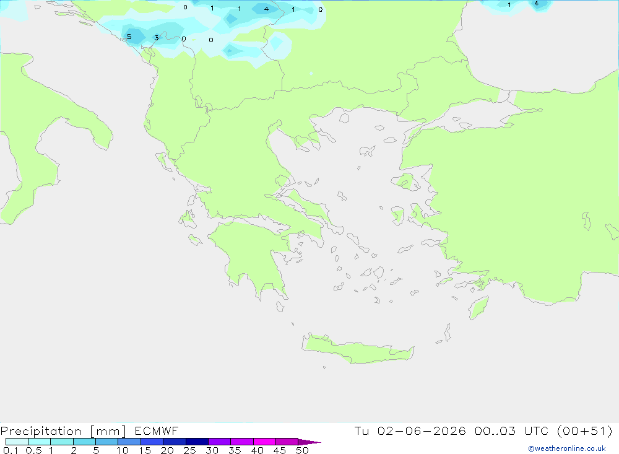Click the 15–20 mm legend swatch
Screen dimensions: 619x454
coord(152,442)
